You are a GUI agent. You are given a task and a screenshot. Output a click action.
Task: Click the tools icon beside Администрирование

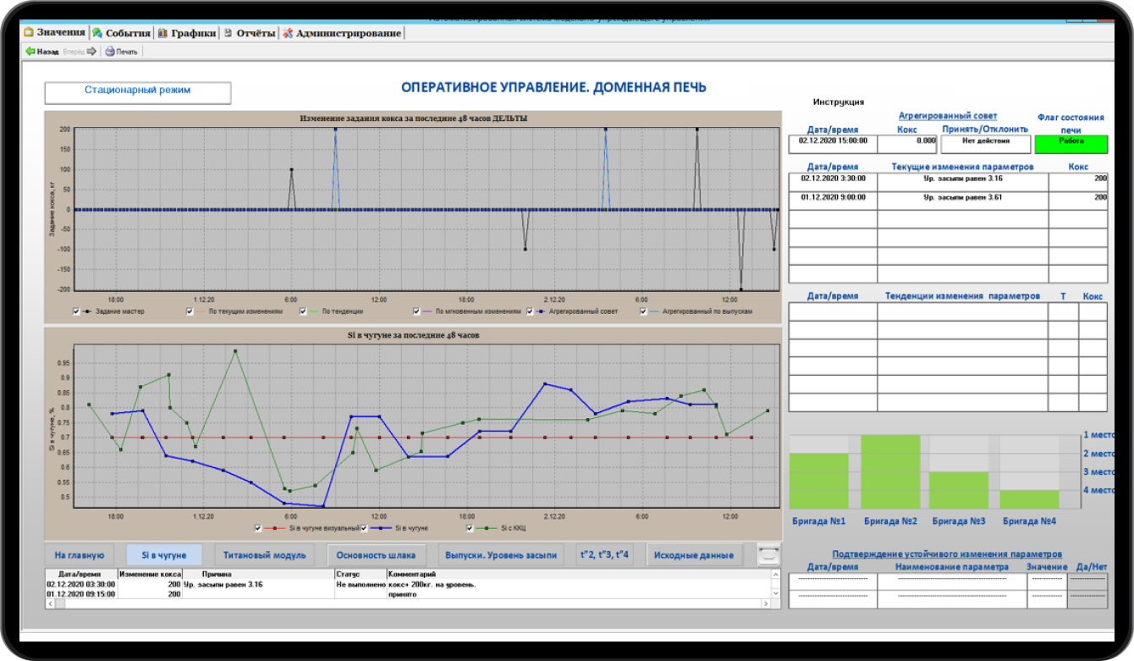tap(288, 33)
